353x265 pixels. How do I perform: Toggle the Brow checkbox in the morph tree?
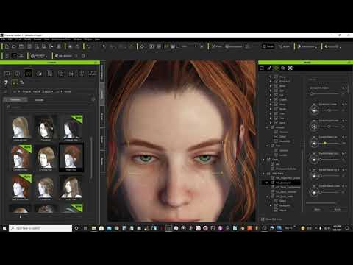click(276, 86)
